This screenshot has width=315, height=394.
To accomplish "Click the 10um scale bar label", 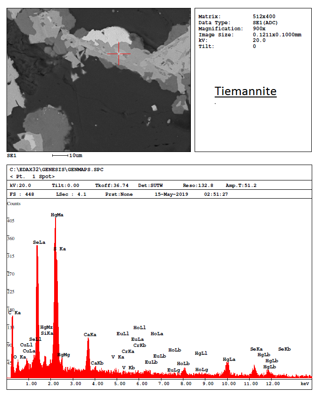I will 76,156.
